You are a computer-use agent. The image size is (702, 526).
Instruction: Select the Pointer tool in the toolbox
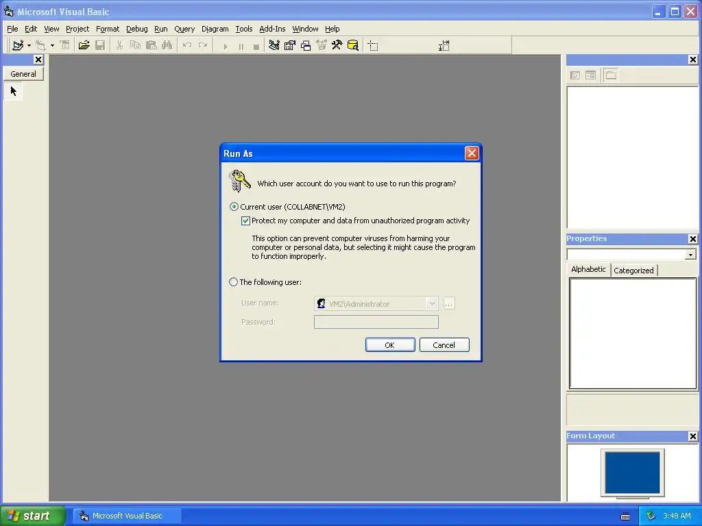pyautogui.click(x=14, y=91)
